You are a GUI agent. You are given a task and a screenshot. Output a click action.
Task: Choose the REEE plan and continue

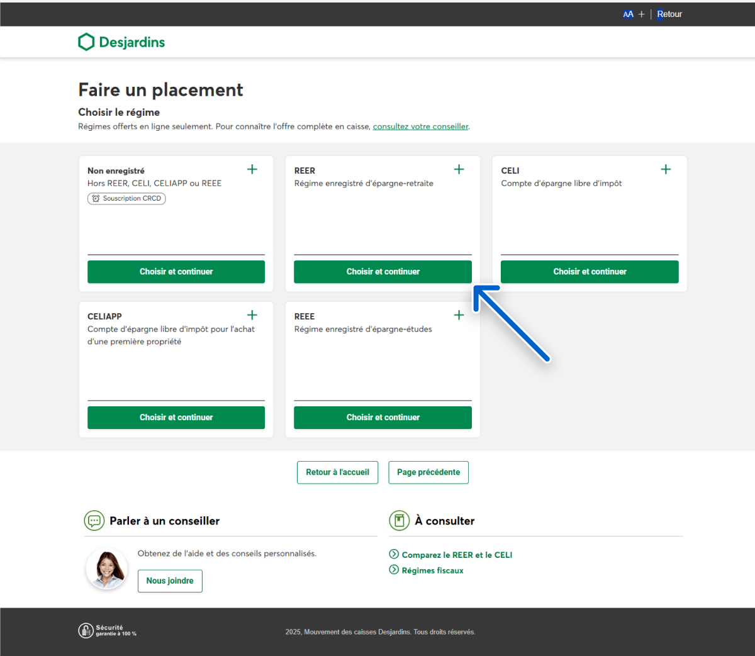click(x=383, y=418)
